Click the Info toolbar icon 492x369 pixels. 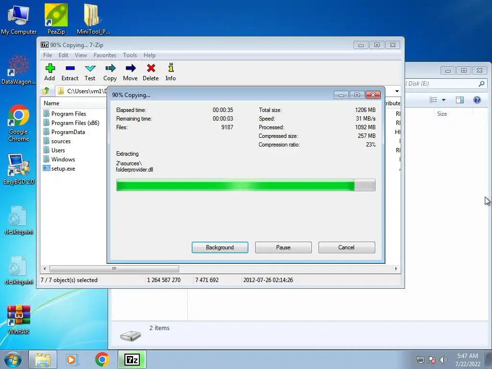click(x=171, y=72)
